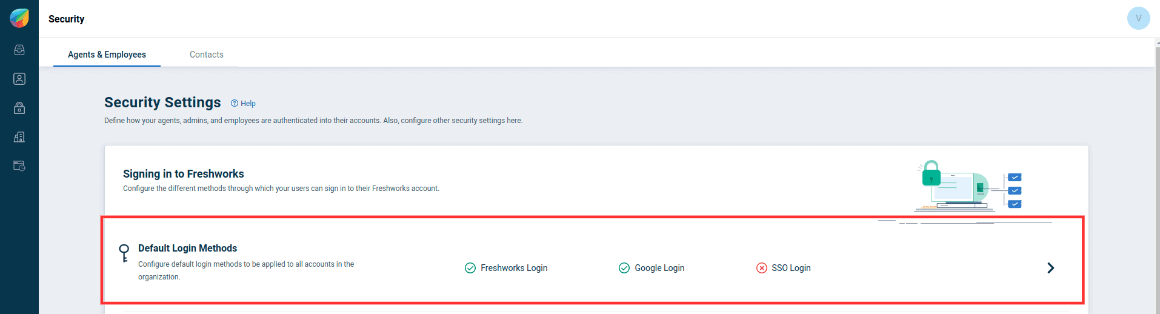The height and width of the screenshot is (314, 1160).
Task: Open the inbox icon in sidebar
Action: point(19,50)
